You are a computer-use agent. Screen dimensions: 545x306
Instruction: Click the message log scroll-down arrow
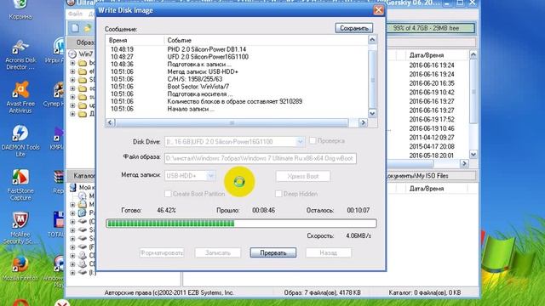(x=372, y=113)
